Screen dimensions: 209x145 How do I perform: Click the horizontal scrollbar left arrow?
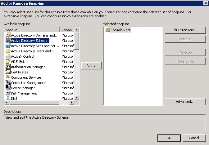7,103
